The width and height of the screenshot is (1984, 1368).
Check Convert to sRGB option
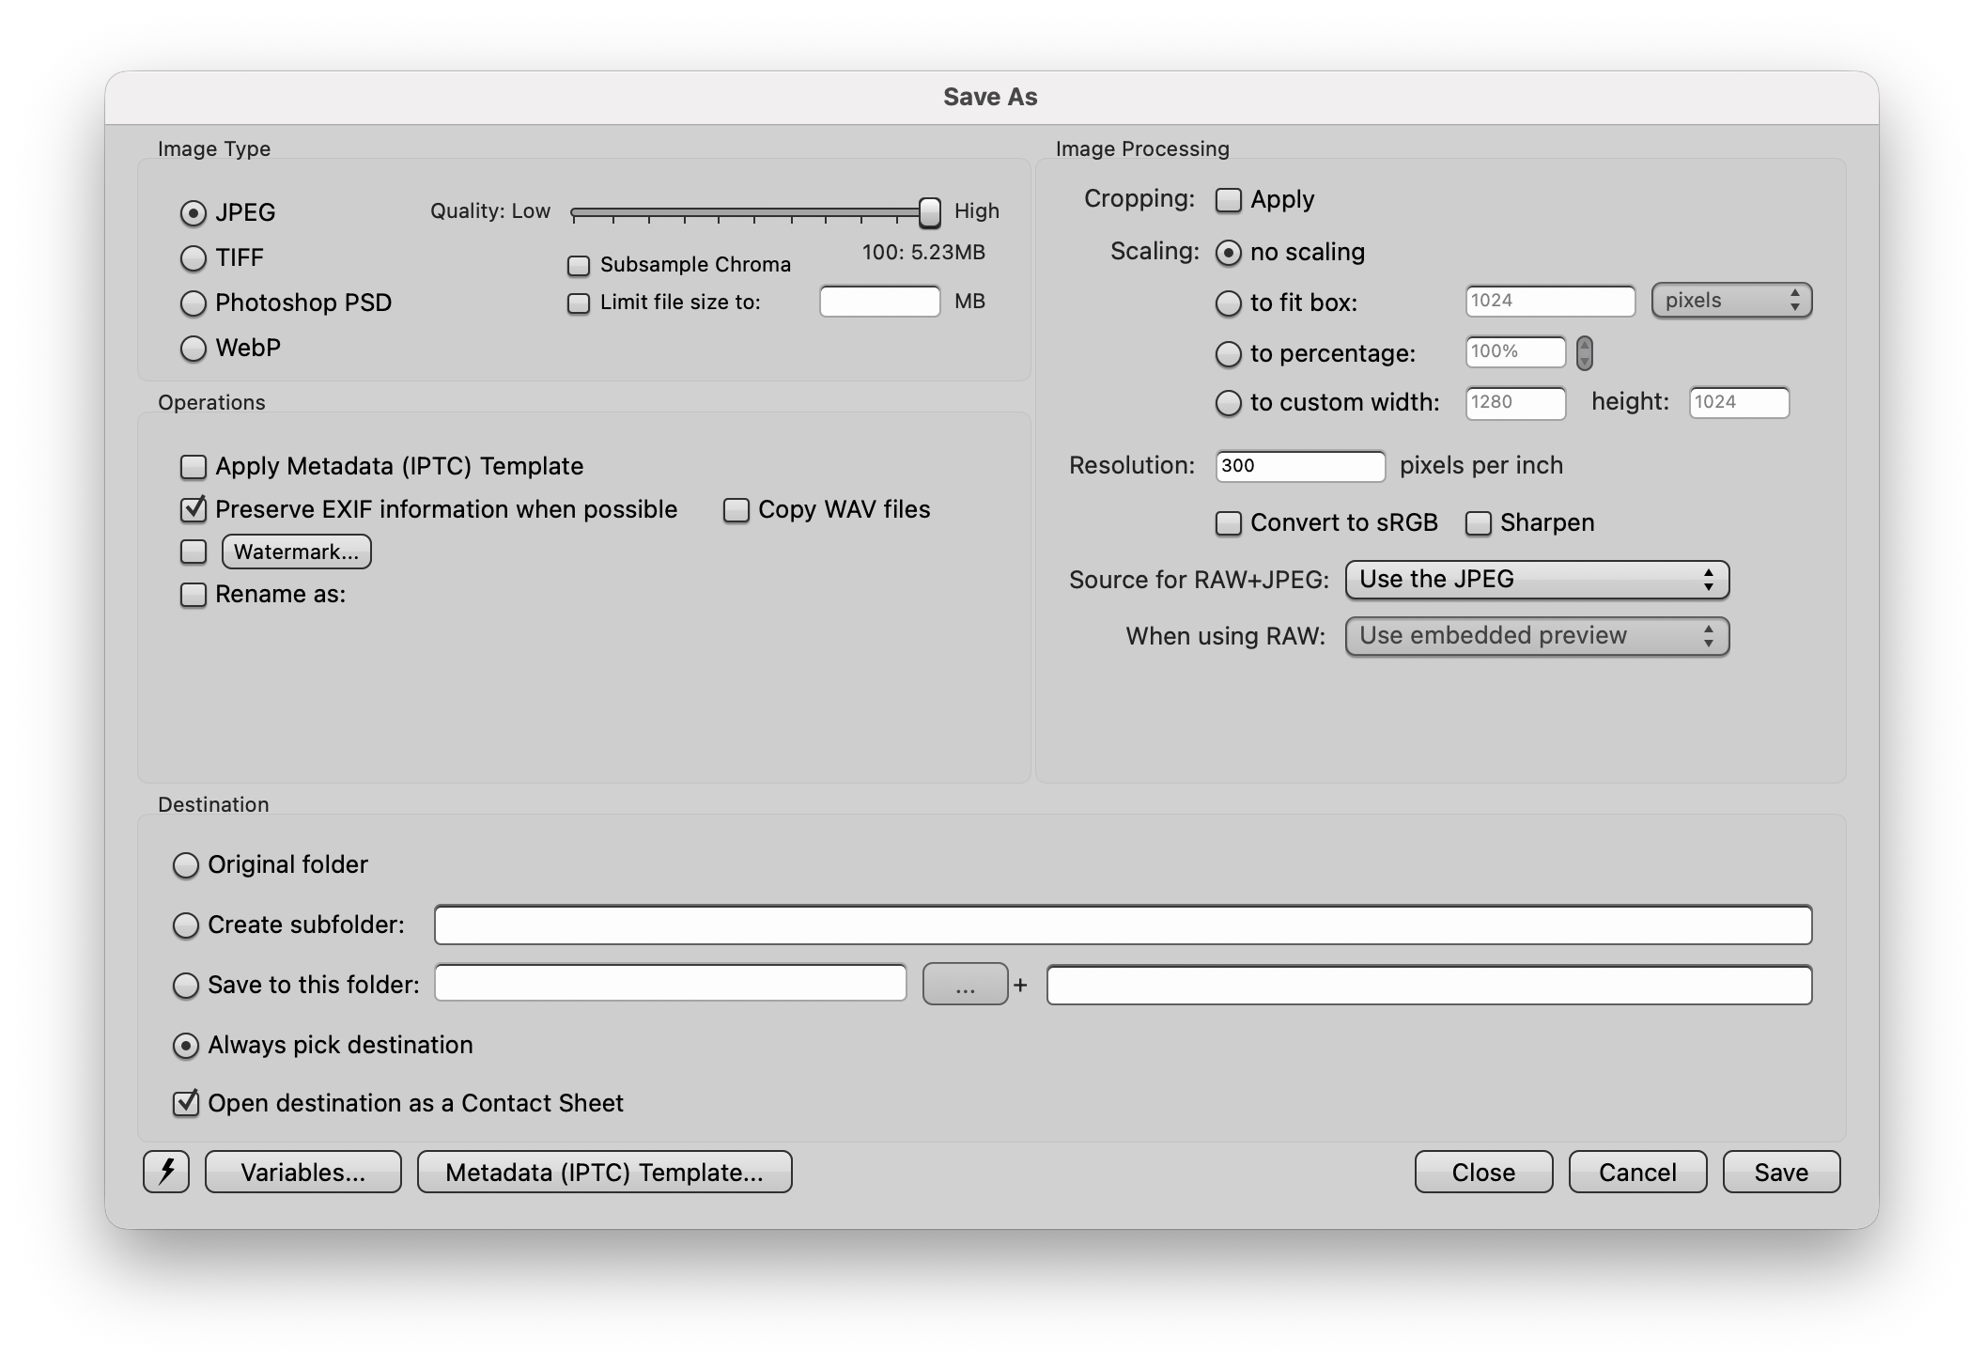pyautogui.click(x=1228, y=523)
